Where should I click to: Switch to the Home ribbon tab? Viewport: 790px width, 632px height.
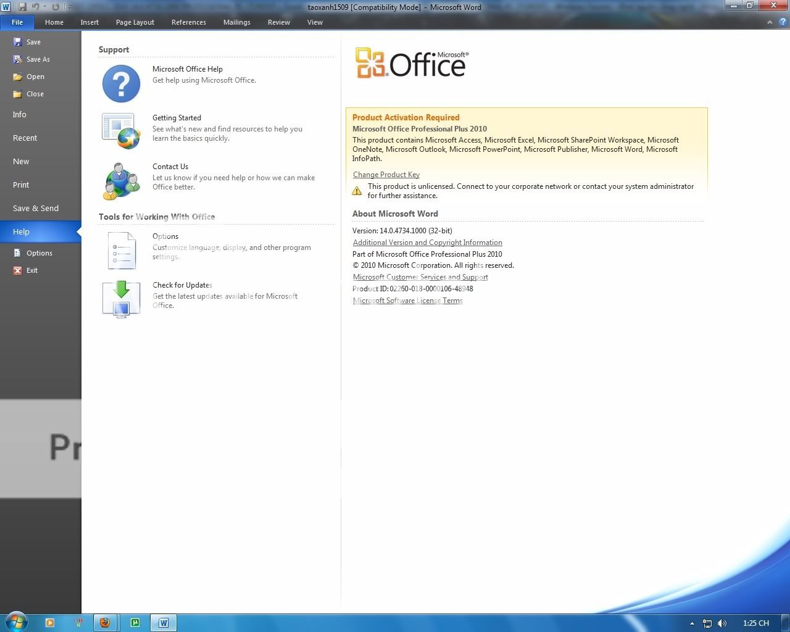54,22
